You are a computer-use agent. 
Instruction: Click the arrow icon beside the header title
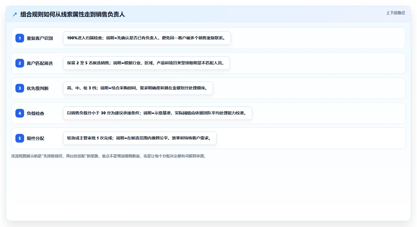tap(15, 15)
